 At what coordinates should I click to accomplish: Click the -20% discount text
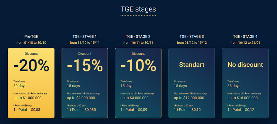click(31, 66)
